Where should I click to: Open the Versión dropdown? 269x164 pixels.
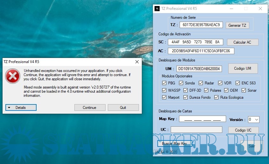[254, 119]
